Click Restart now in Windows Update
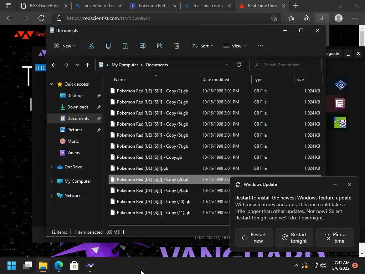Screen dimensions: 365x274 pos(254,238)
